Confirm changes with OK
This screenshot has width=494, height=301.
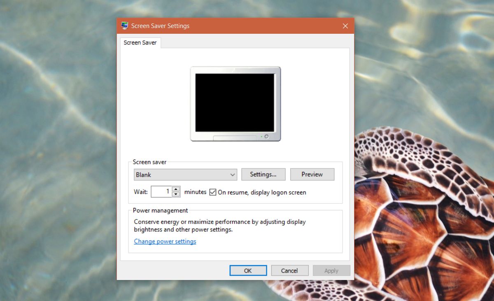248,270
